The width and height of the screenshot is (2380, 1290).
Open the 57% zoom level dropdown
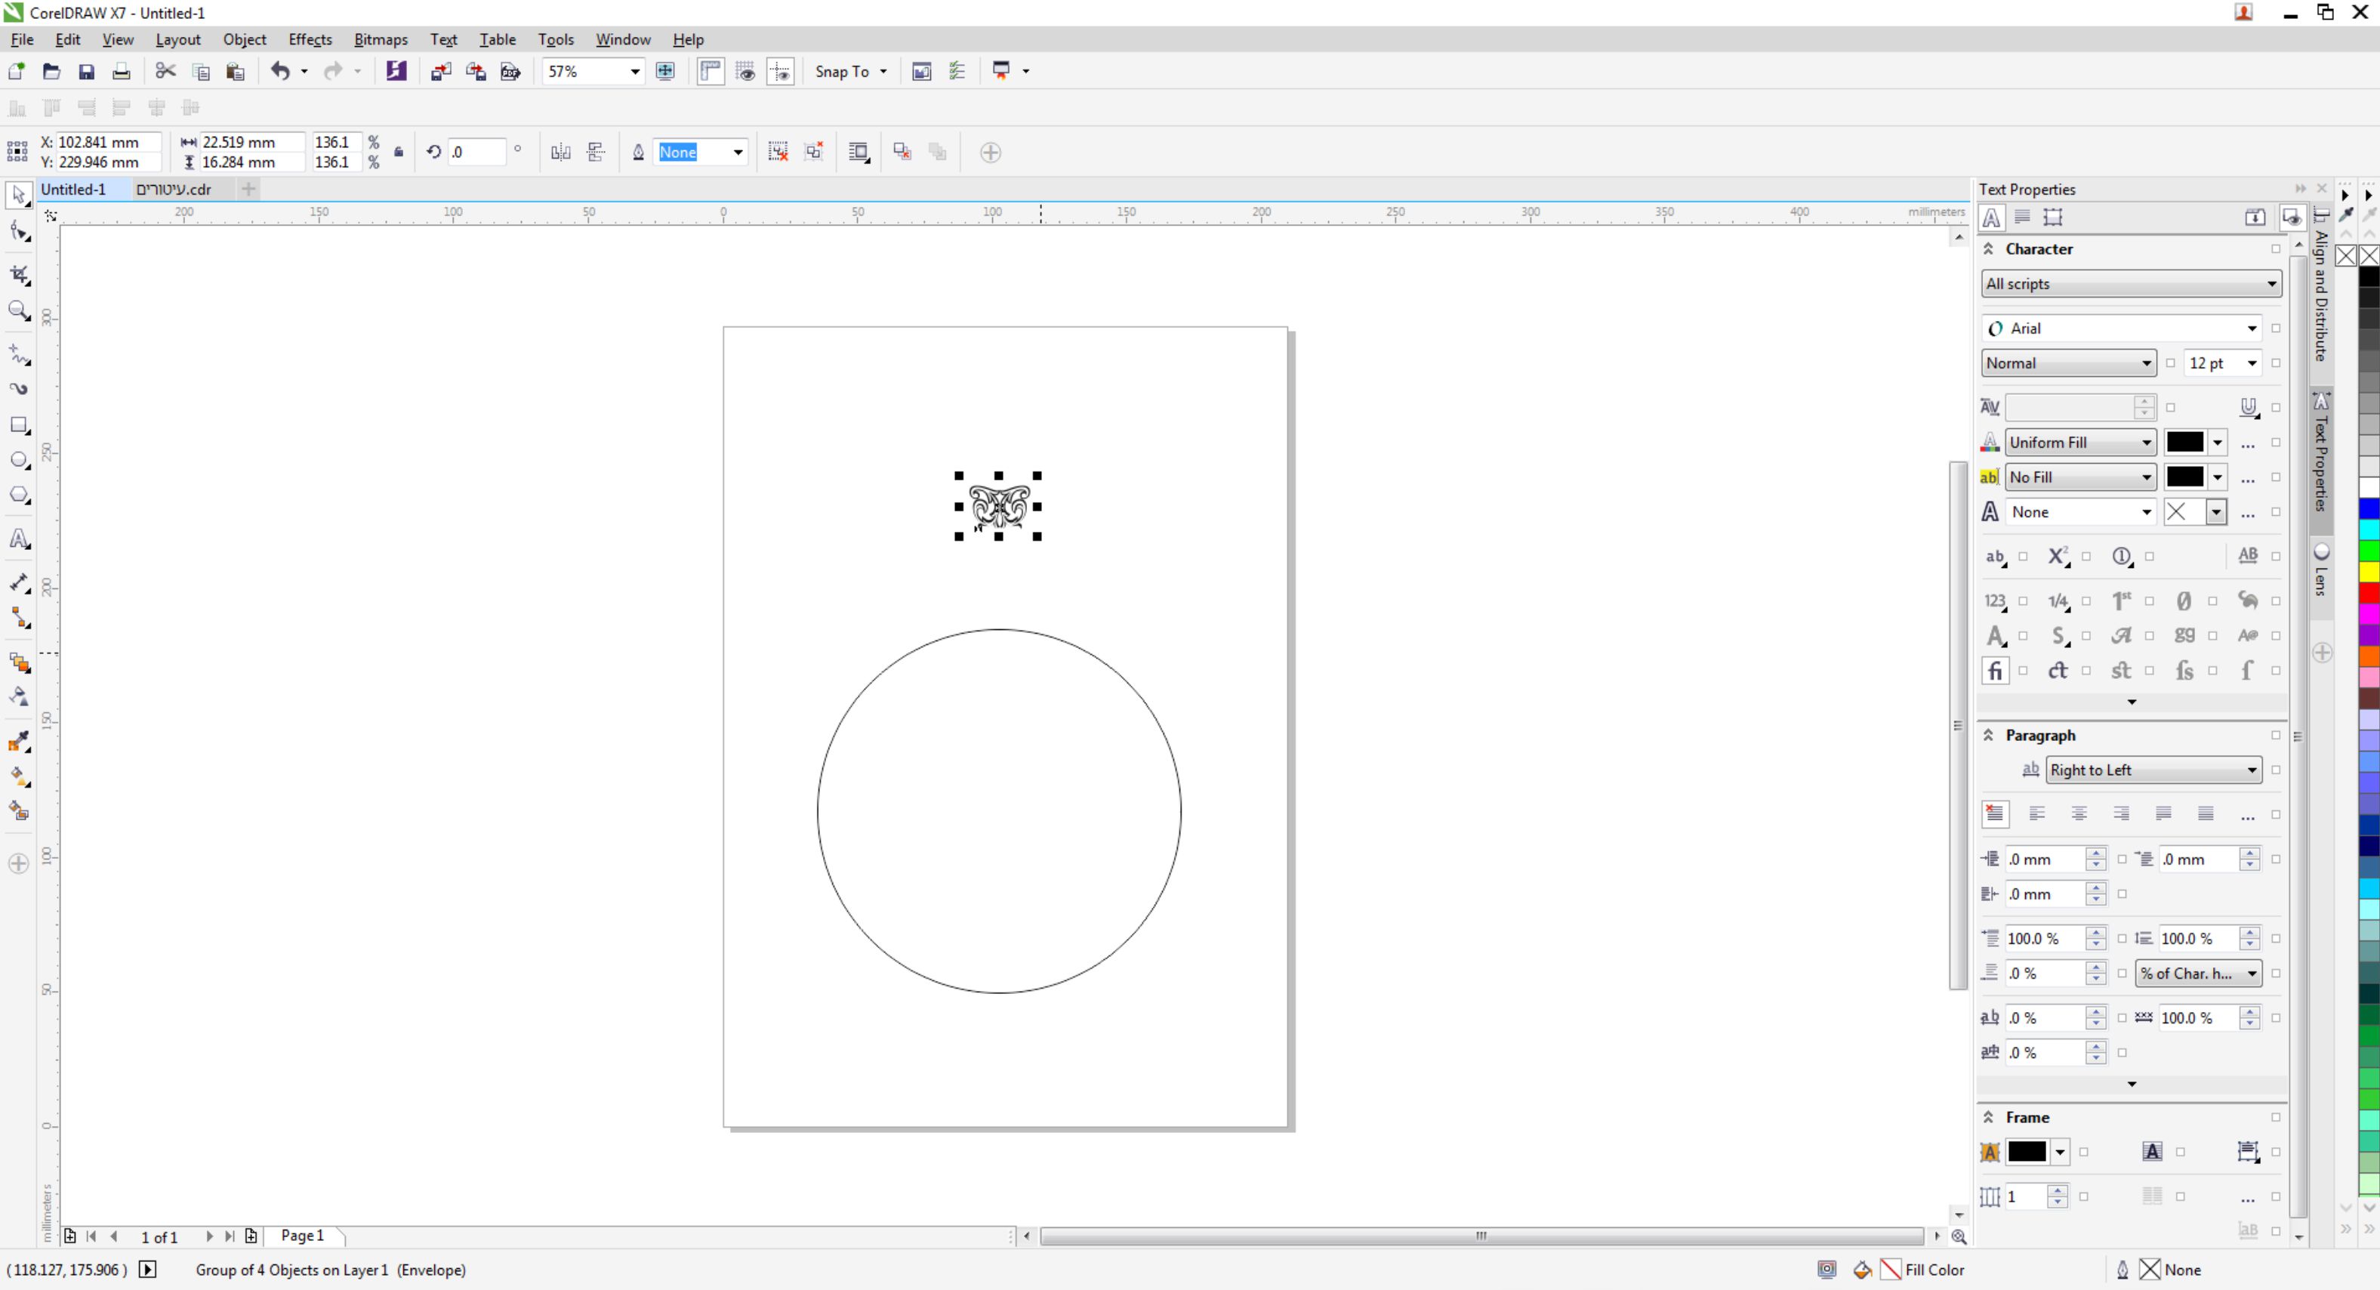coord(634,71)
